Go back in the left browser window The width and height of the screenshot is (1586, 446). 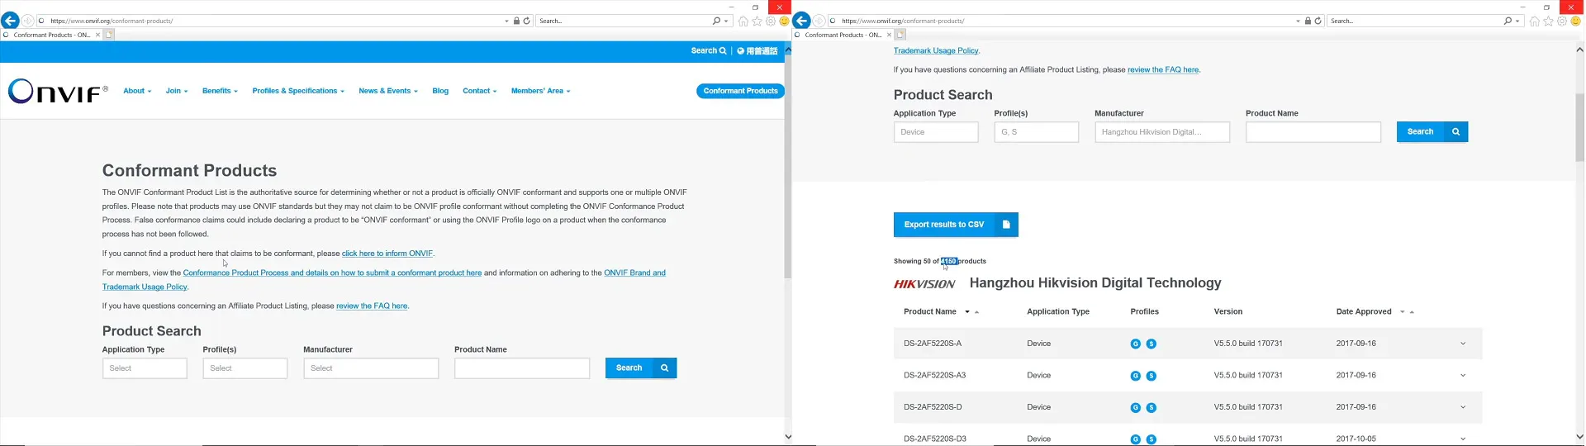click(10, 21)
